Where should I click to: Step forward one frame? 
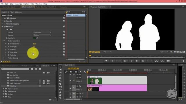[143, 61]
